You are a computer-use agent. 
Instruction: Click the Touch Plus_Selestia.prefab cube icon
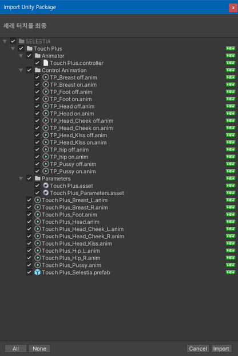coord(38,272)
